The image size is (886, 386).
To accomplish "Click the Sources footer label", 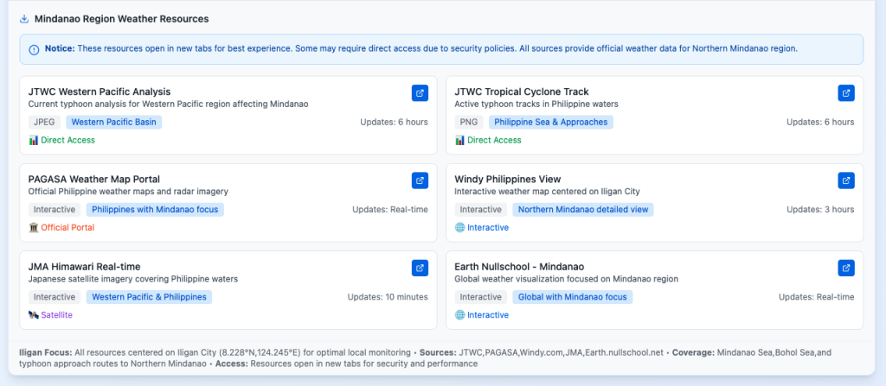I will point(438,352).
